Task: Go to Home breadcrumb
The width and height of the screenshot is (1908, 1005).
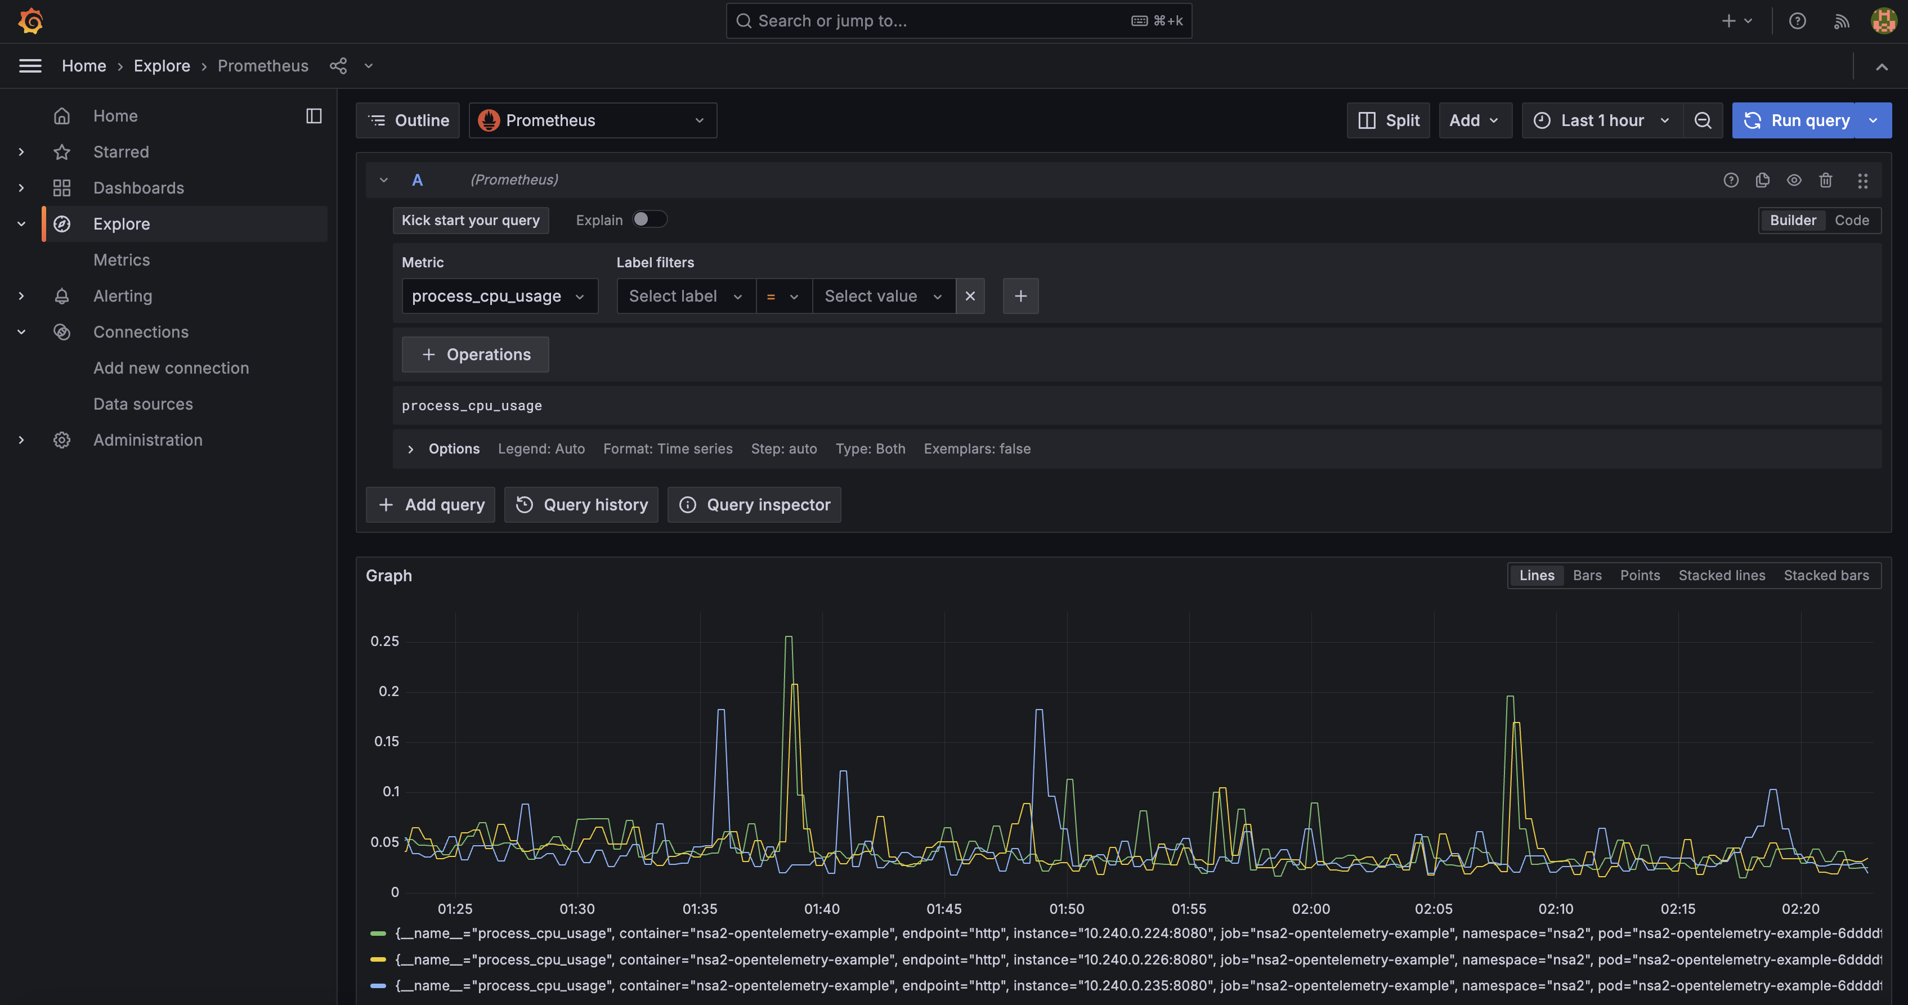Action: point(84,66)
